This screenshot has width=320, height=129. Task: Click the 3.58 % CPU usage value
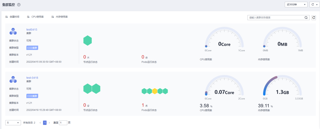coord(206,106)
